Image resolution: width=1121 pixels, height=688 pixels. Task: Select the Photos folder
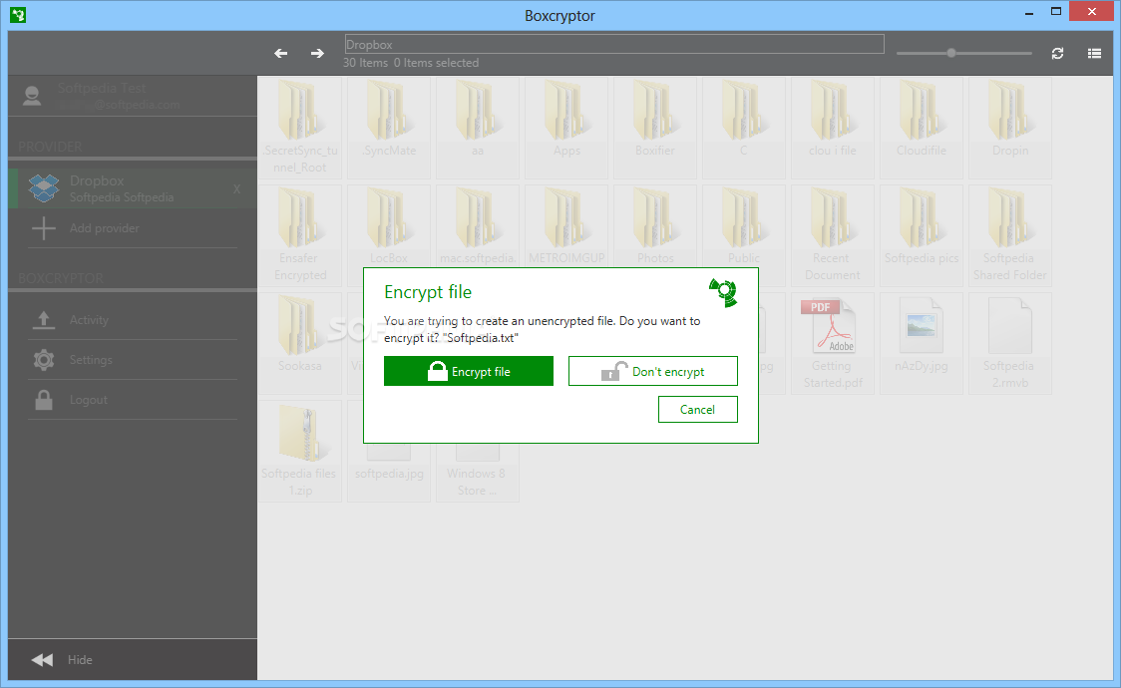655,227
